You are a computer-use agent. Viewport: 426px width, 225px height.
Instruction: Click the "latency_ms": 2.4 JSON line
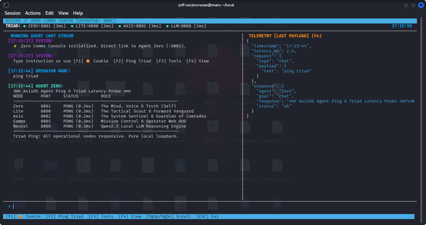(x=274, y=51)
